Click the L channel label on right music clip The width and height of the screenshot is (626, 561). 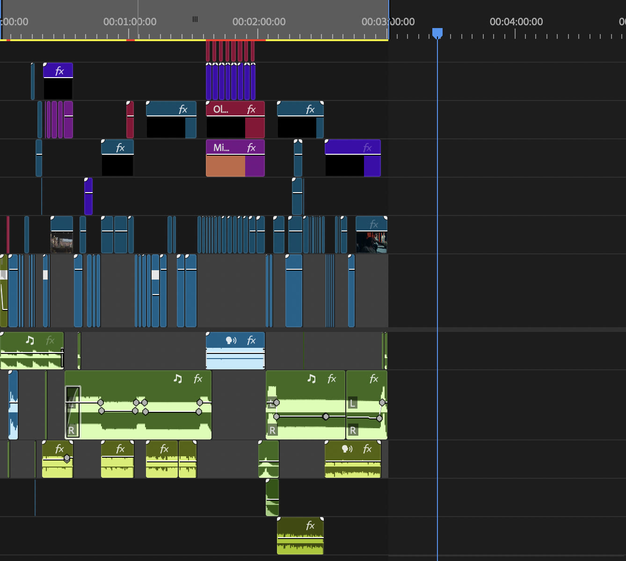pyautogui.click(x=353, y=403)
